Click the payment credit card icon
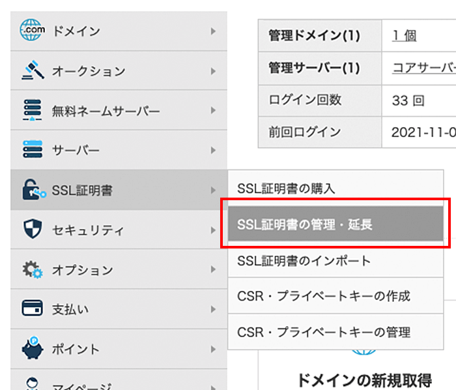This screenshot has height=390, width=456. pos(33,308)
